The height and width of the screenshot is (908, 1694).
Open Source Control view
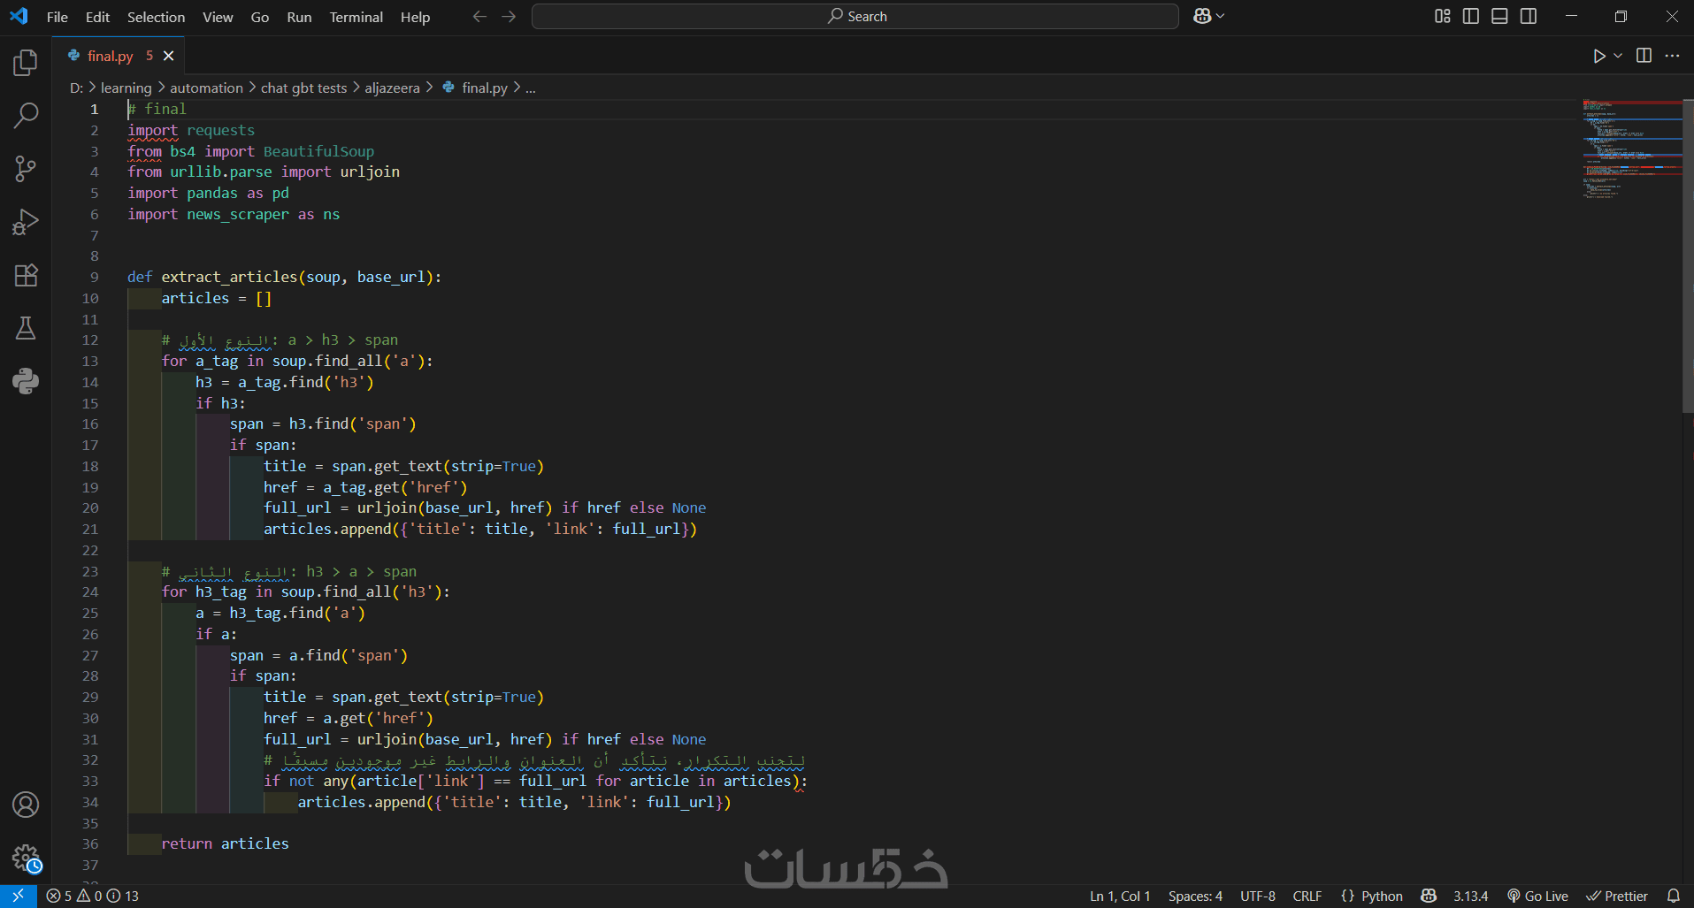coord(26,168)
